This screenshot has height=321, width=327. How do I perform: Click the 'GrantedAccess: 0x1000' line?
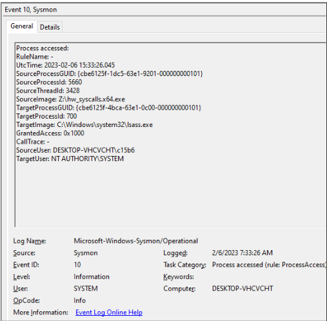click(x=50, y=133)
